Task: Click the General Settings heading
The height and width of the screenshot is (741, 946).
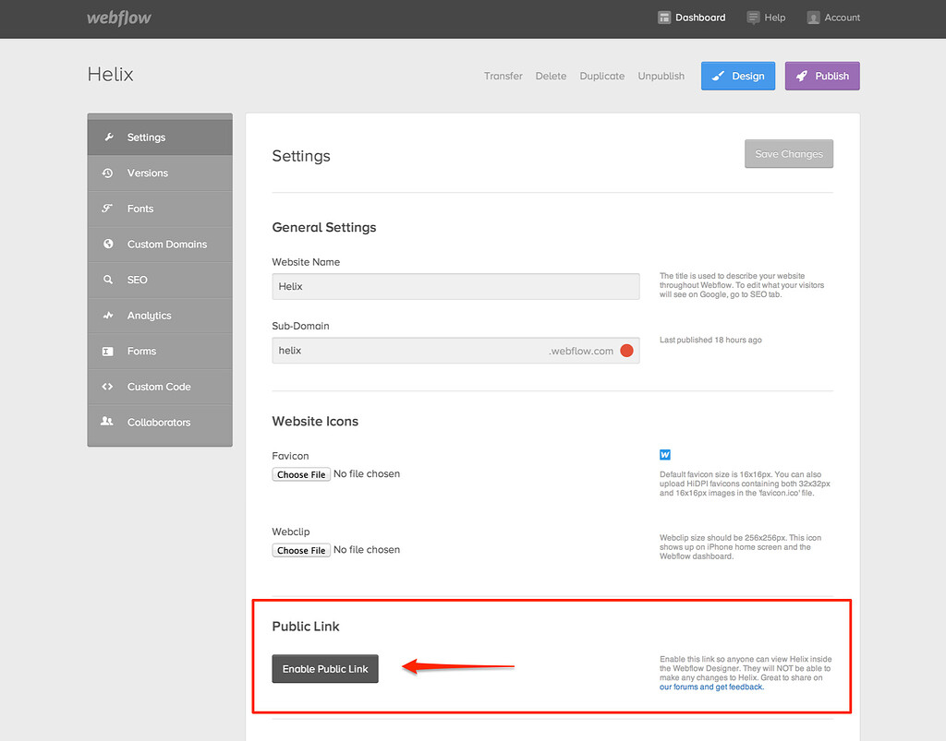Action: pos(324,228)
